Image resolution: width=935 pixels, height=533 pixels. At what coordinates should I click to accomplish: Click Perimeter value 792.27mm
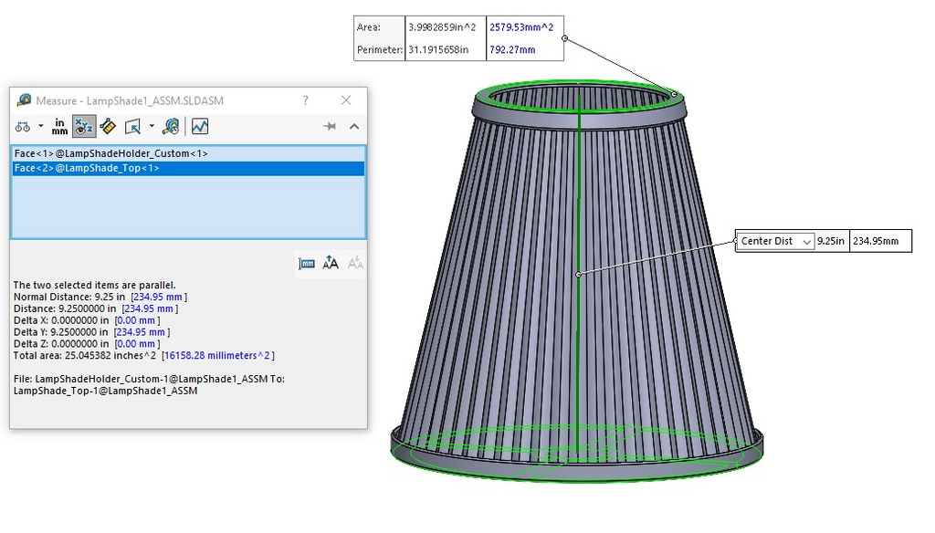(512, 49)
